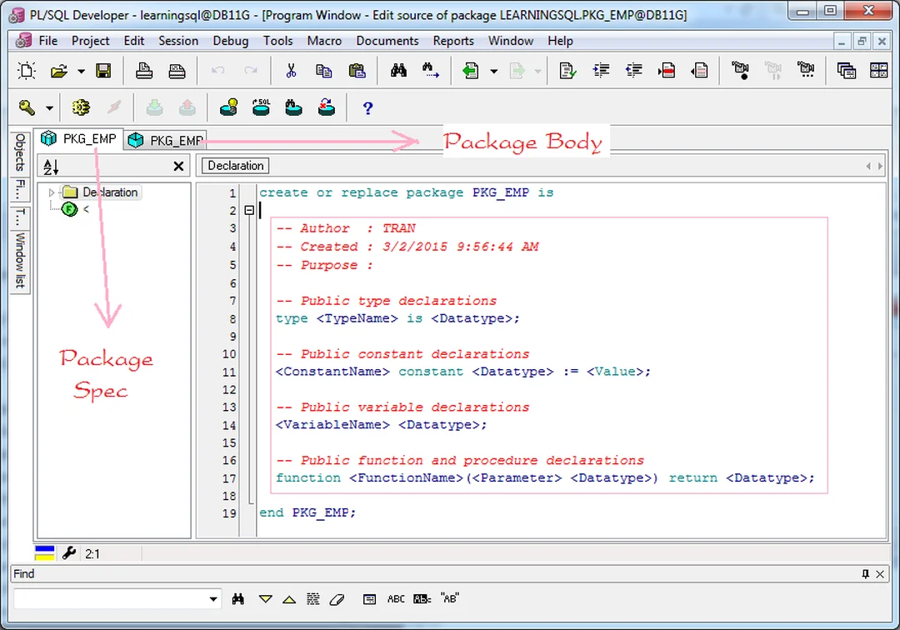Click the Paste clipboard icon
Screen dimensions: 900x630
[x=357, y=71]
